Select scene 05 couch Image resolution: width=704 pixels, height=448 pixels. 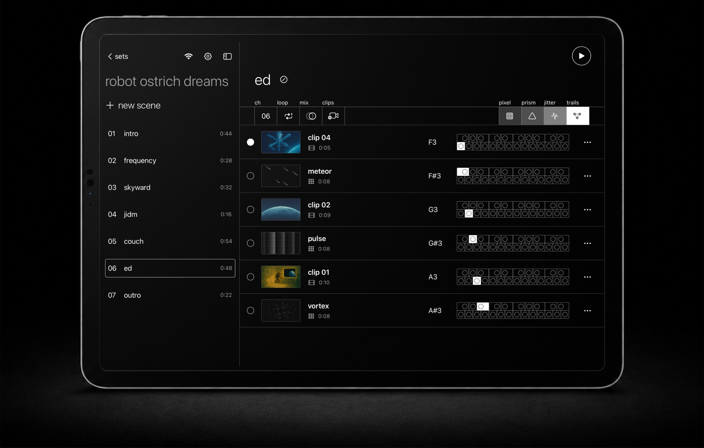170,241
